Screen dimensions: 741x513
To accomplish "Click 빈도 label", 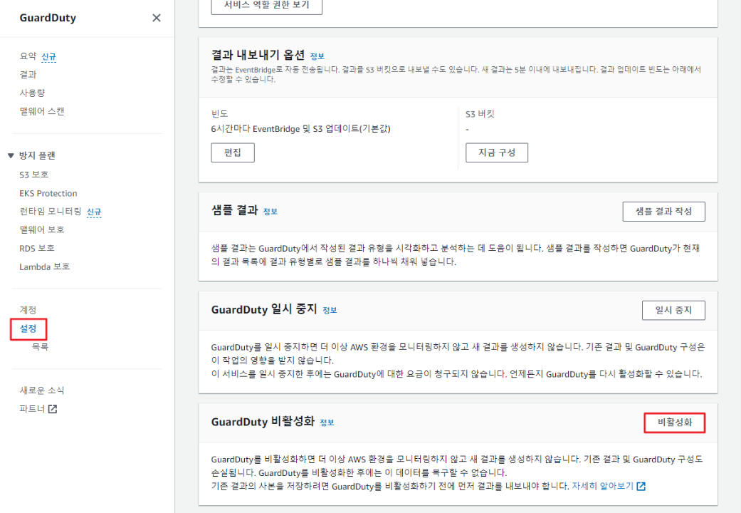I will coord(220,113).
